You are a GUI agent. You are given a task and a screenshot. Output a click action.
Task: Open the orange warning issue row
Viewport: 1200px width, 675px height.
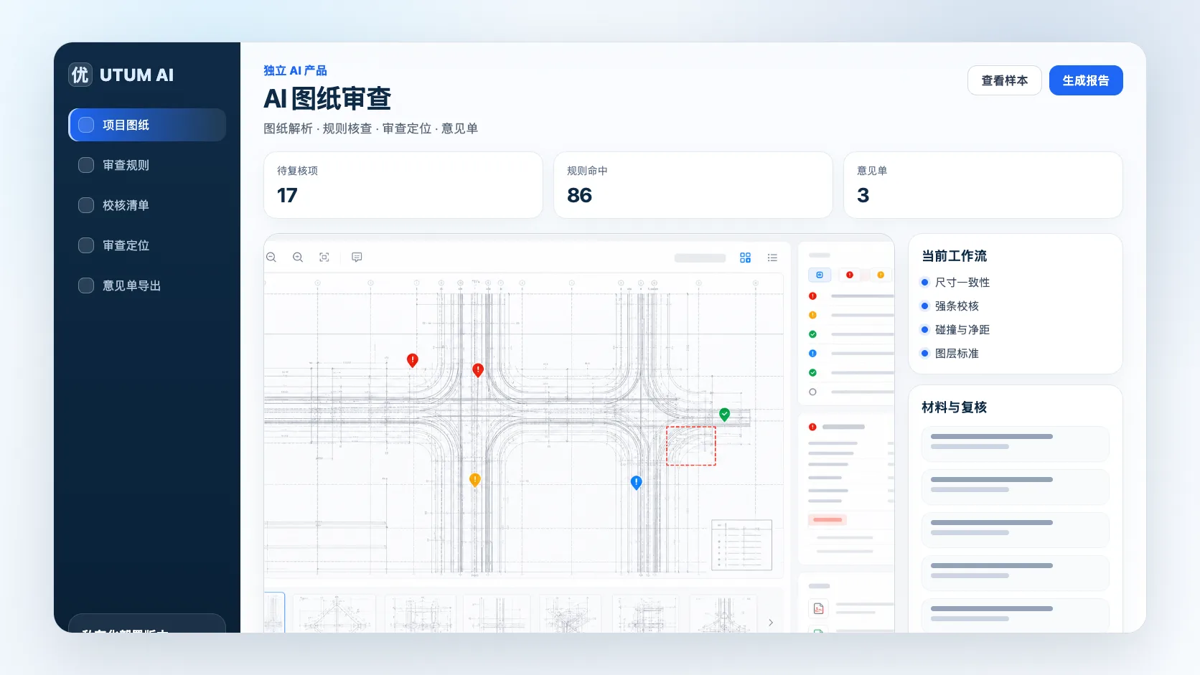(x=850, y=315)
